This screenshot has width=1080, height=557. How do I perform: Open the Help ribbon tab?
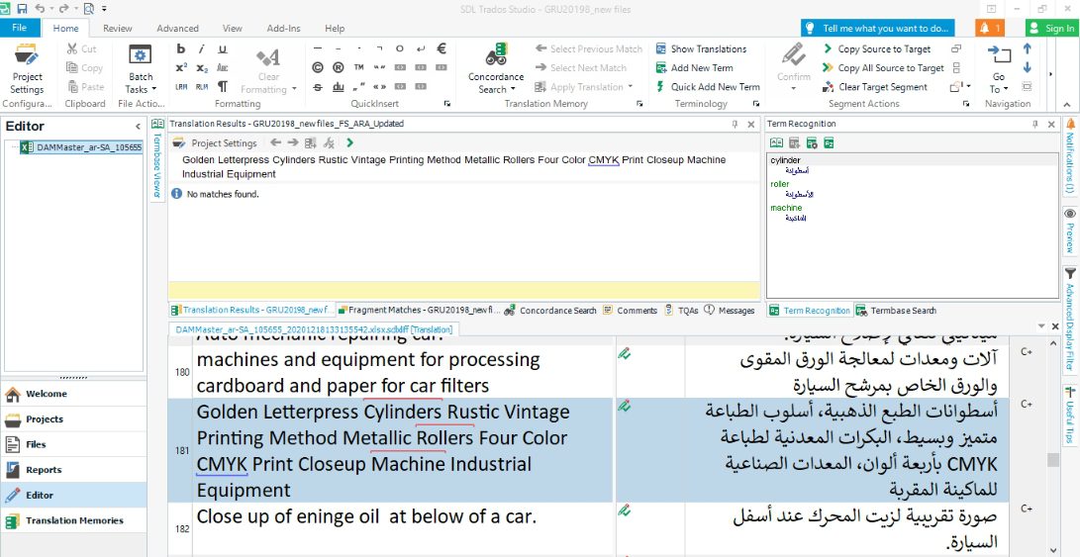pos(335,29)
